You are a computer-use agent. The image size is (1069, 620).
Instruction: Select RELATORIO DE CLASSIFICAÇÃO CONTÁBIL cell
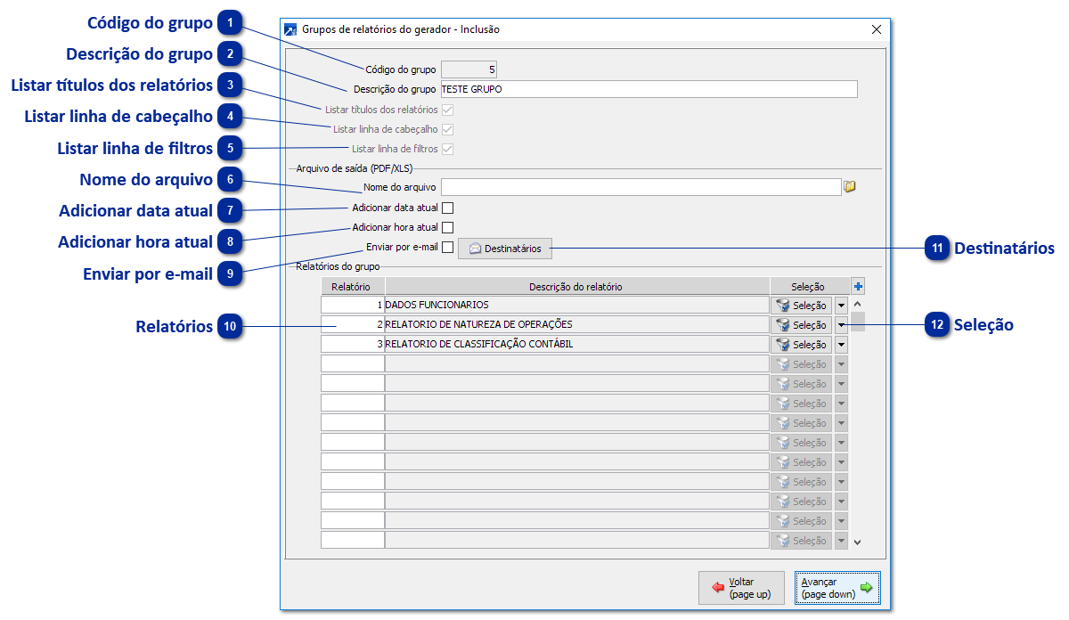point(576,345)
